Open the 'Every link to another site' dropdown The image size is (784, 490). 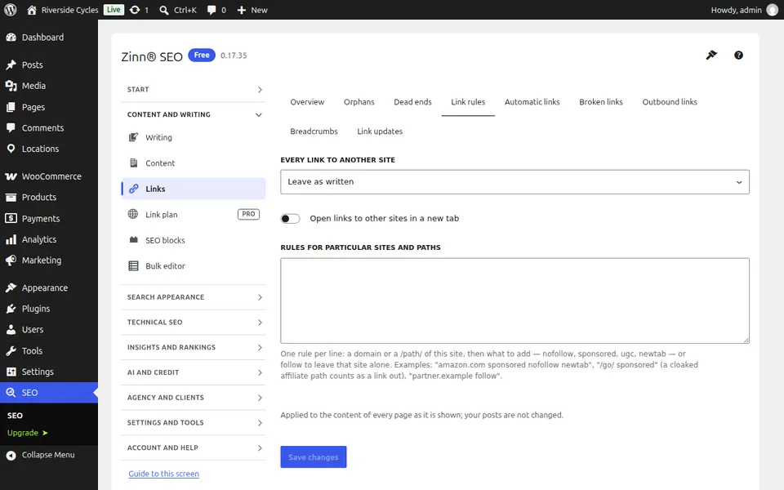[x=514, y=182]
